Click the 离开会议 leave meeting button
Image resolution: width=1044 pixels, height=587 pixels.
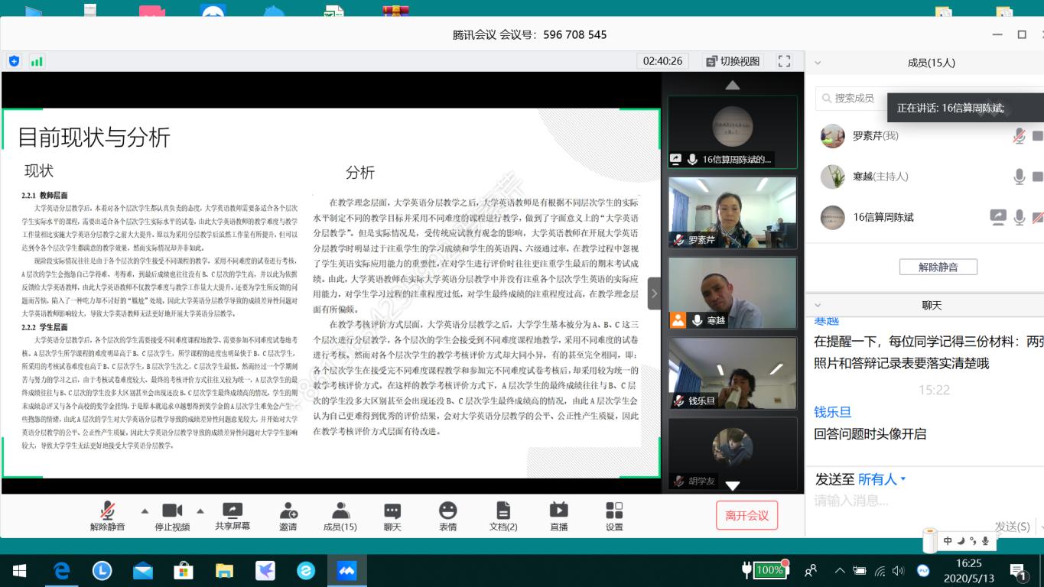[x=746, y=515]
